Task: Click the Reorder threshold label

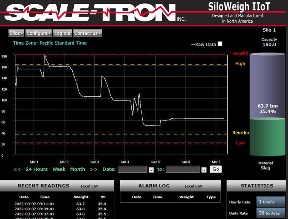Action: click(x=241, y=133)
